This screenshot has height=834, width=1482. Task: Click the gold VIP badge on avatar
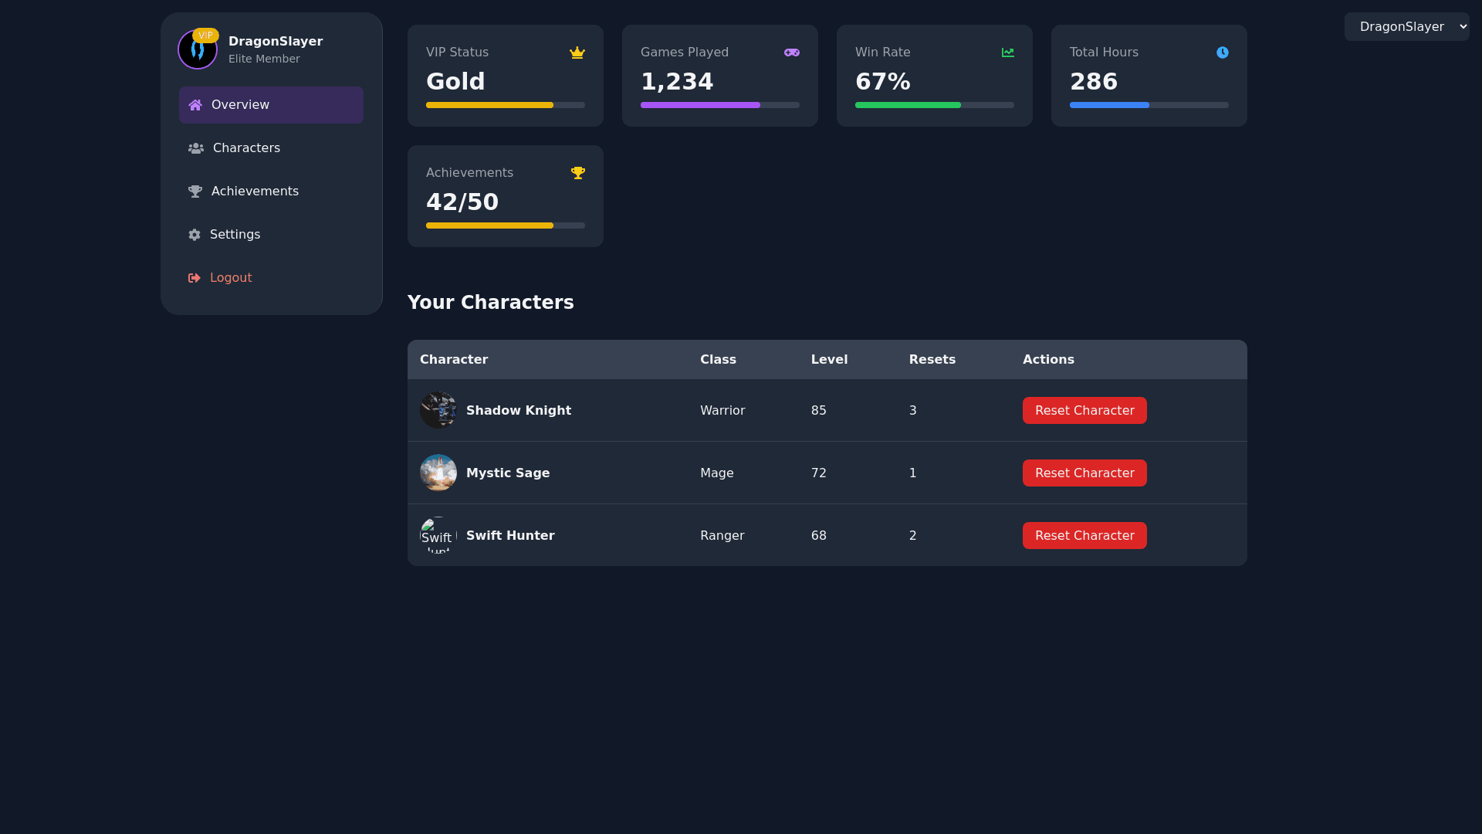205,36
